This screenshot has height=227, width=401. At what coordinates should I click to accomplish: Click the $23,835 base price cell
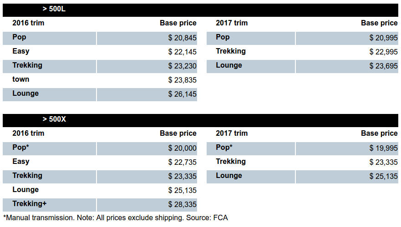click(182, 80)
